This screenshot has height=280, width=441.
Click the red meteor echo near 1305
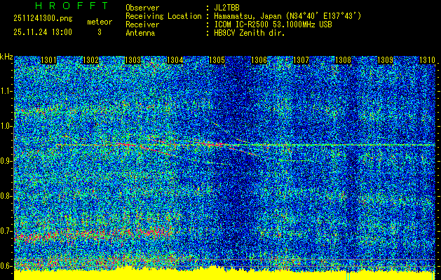click(x=219, y=144)
